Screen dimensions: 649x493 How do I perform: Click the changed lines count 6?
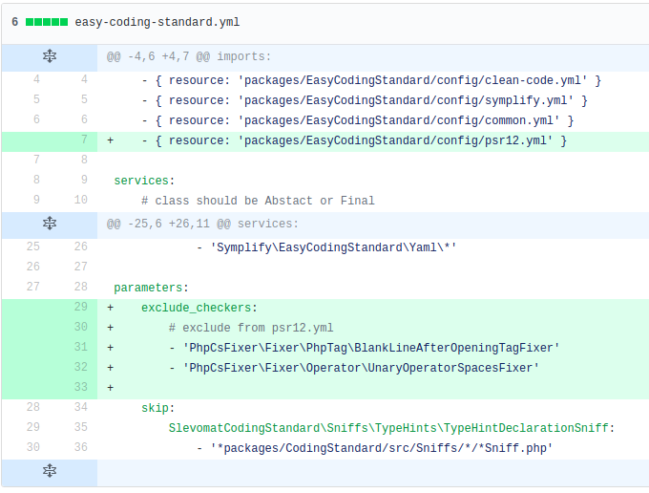(x=15, y=22)
